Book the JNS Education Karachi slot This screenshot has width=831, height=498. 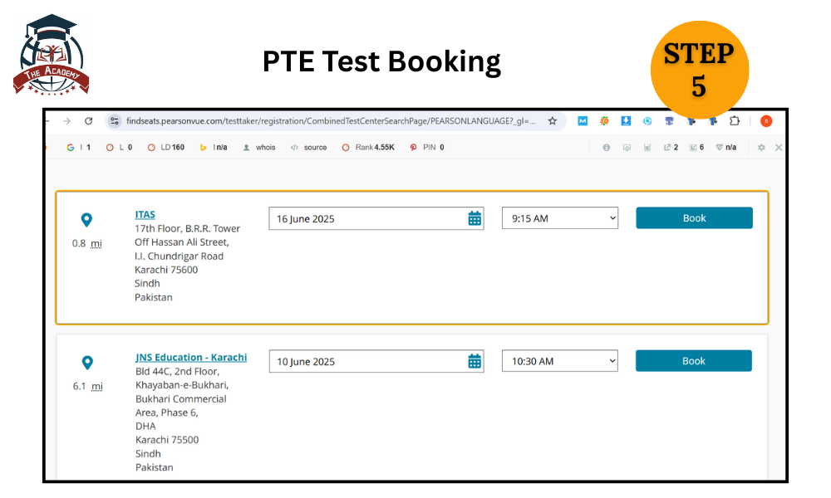point(694,361)
